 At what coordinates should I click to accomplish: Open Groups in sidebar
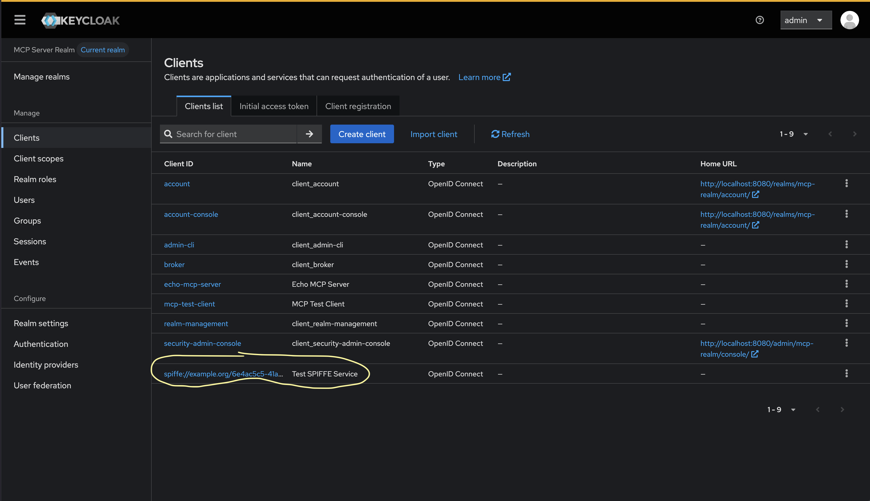point(76,220)
